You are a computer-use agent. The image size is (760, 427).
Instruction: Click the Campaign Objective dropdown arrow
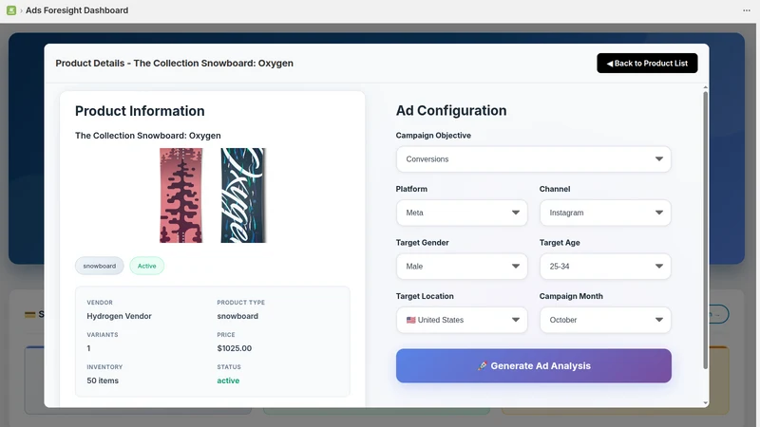pyautogui.click(x=658, y=159)
